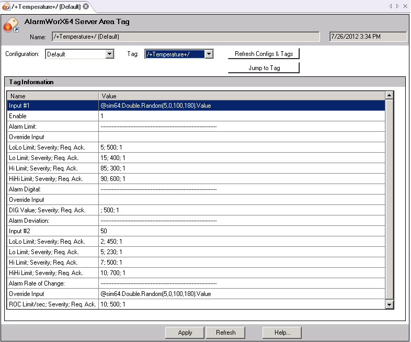Click the tab scroll left arrow
This screenshot has height=342, width=411.
(390, 6)
